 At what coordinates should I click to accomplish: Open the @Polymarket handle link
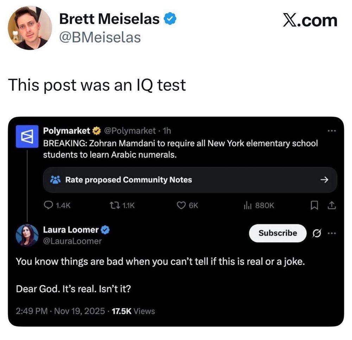click(130, 131)
